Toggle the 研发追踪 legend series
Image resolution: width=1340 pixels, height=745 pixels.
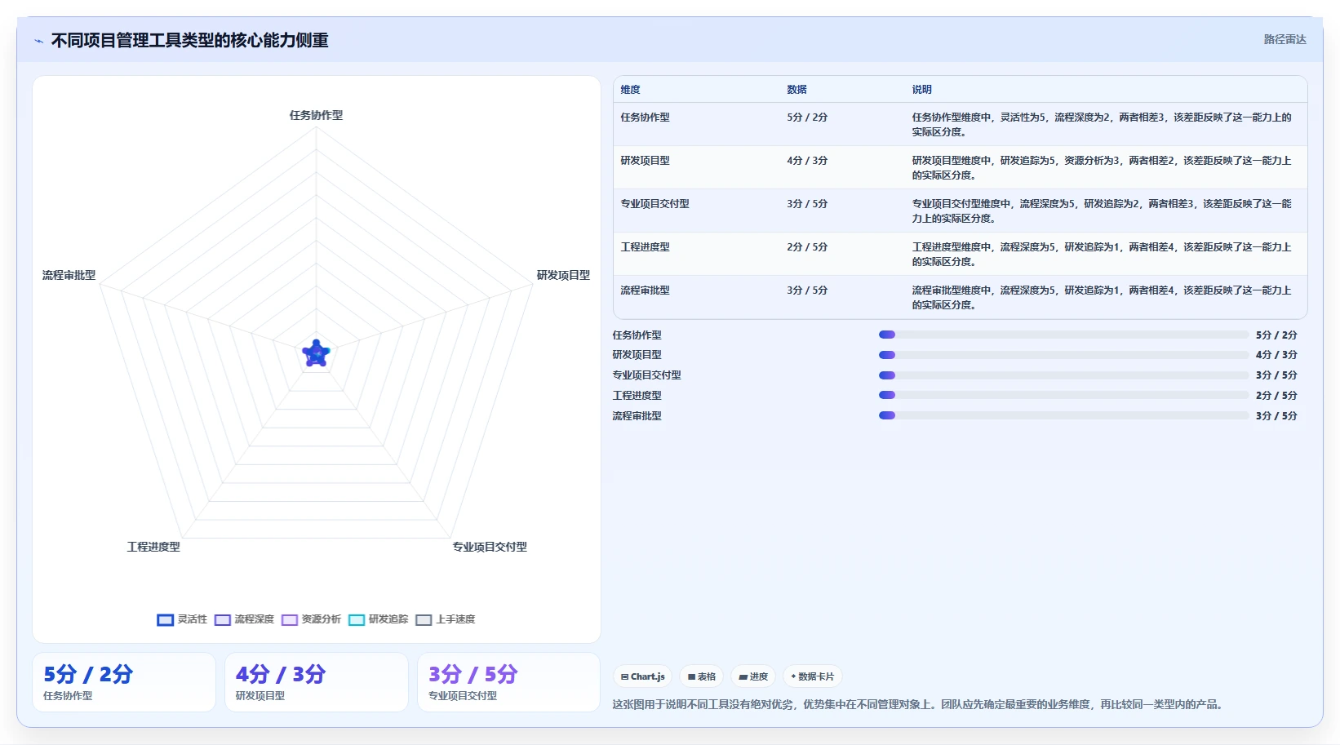tap(378, 619)
